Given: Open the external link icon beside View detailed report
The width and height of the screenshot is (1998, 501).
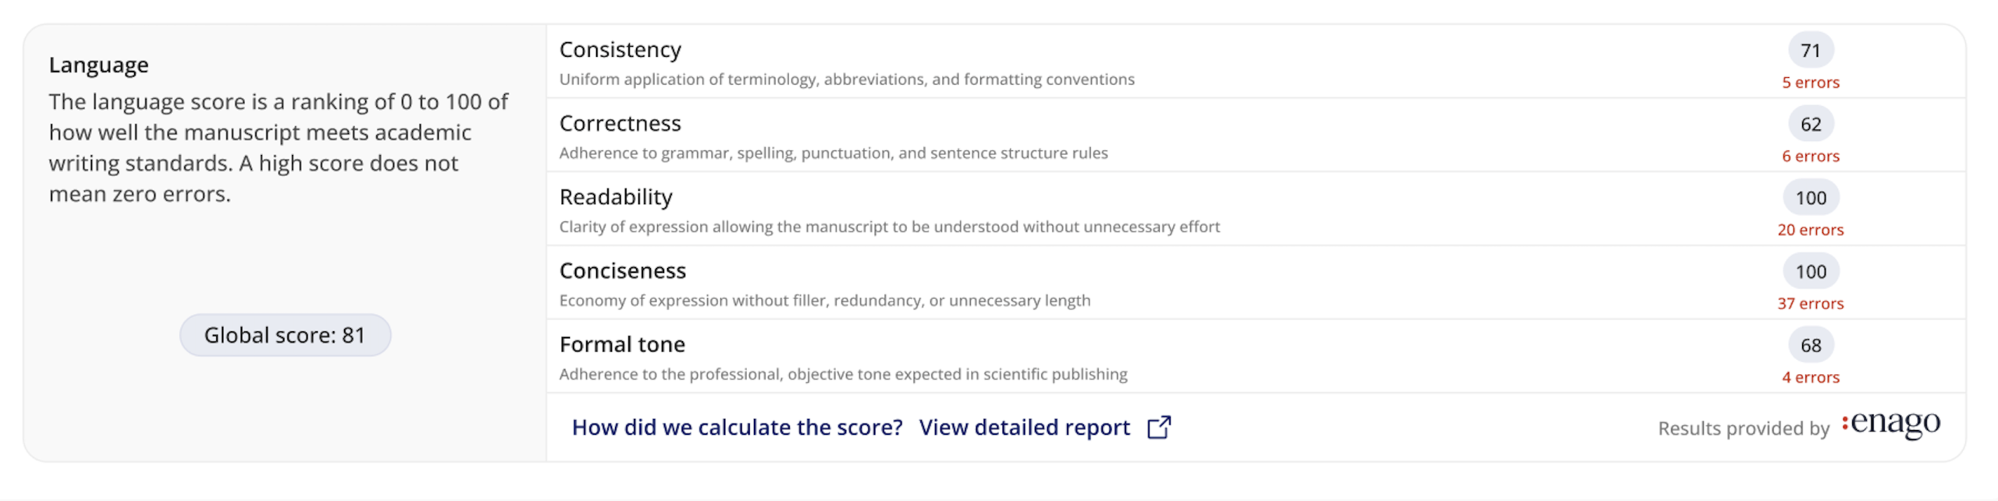Looking at the screenshot, I should click(1158, 427).
